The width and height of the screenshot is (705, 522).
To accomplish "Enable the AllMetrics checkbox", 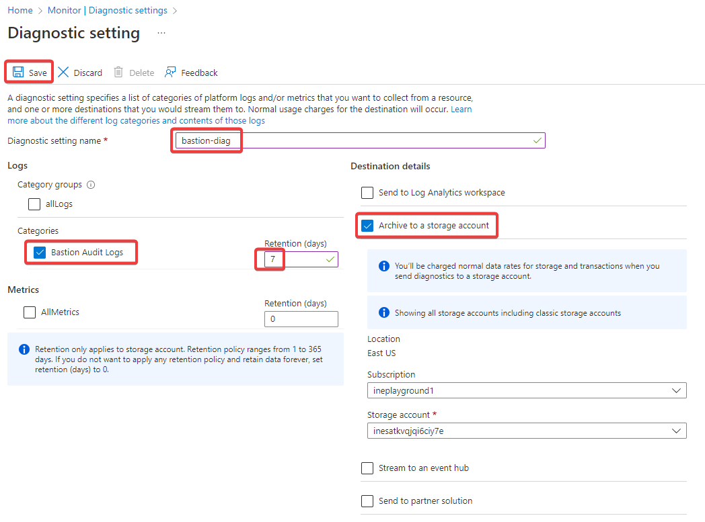I will [x=30, y=312].
